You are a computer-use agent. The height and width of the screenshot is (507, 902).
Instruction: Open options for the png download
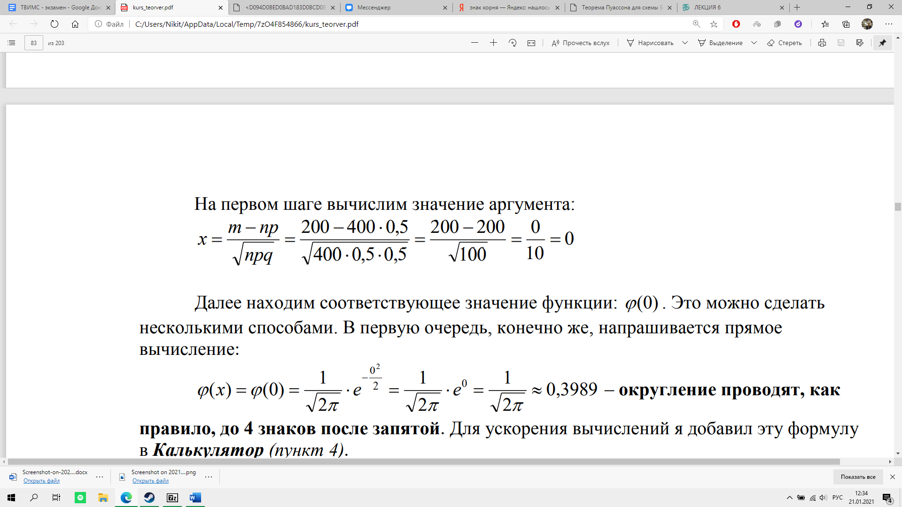coord(209,476)
